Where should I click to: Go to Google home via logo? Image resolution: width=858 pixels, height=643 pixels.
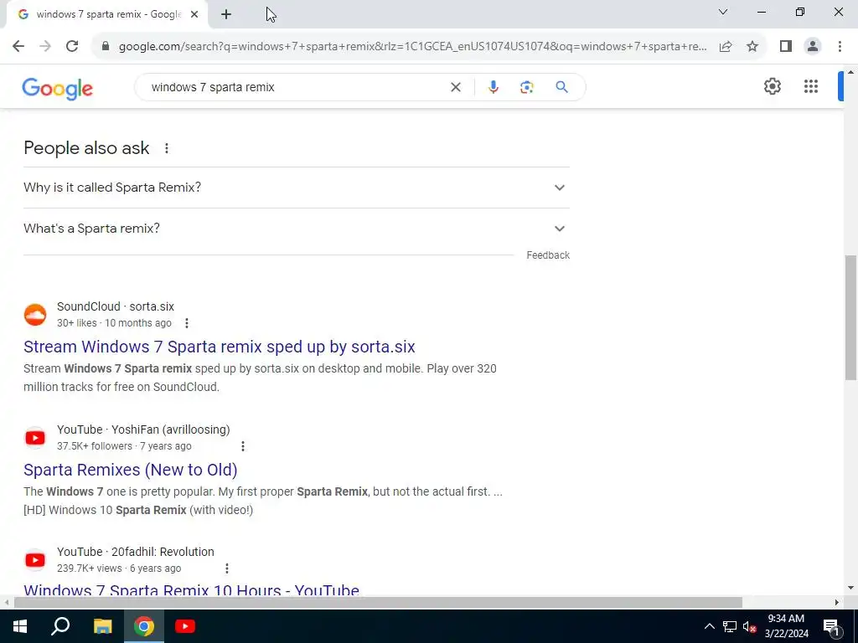click(x=58, y=89)
